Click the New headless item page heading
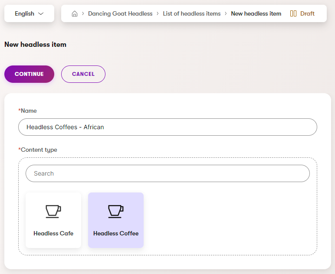335x274 pixels. point(35,44)
